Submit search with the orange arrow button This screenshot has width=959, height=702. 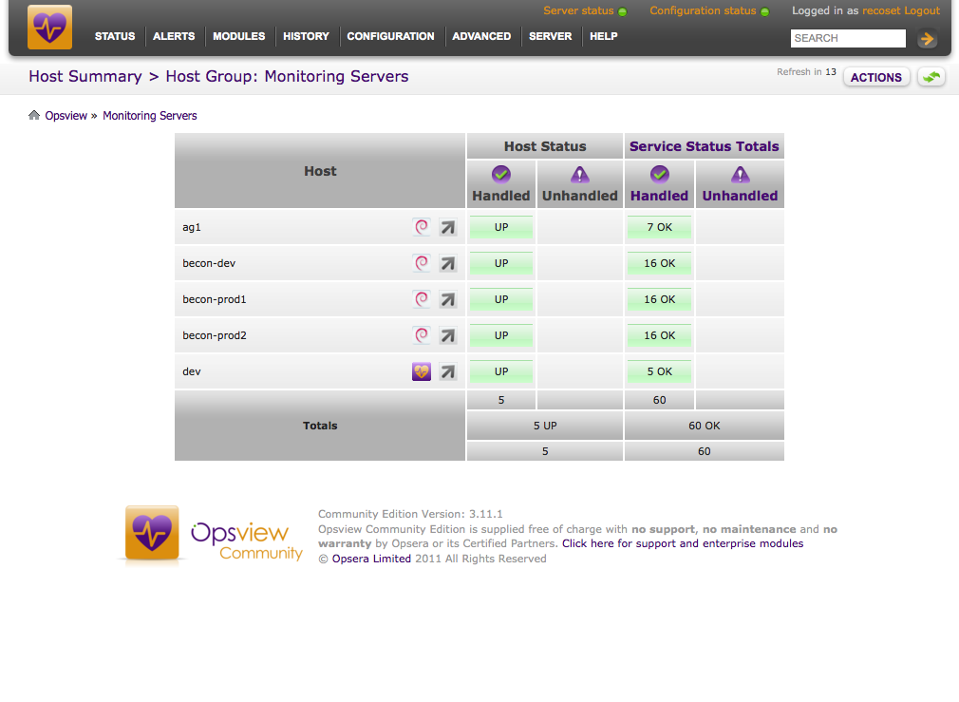tap(928, 39)
